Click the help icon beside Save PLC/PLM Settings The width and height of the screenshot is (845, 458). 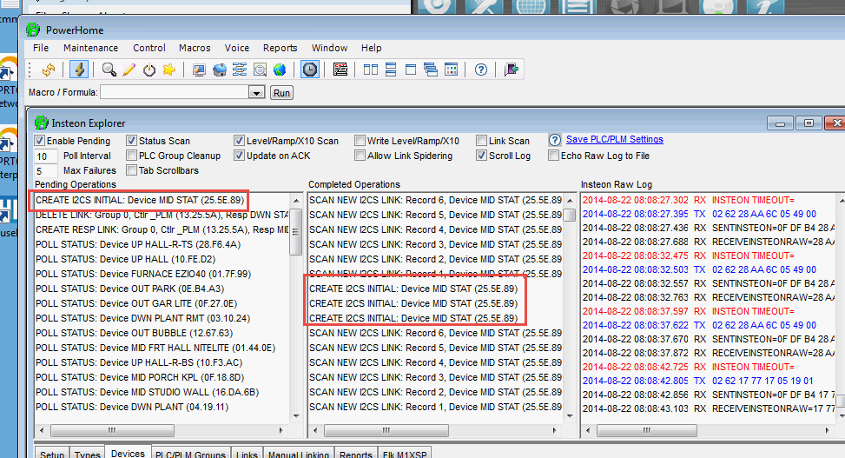[x=555, y=140]
